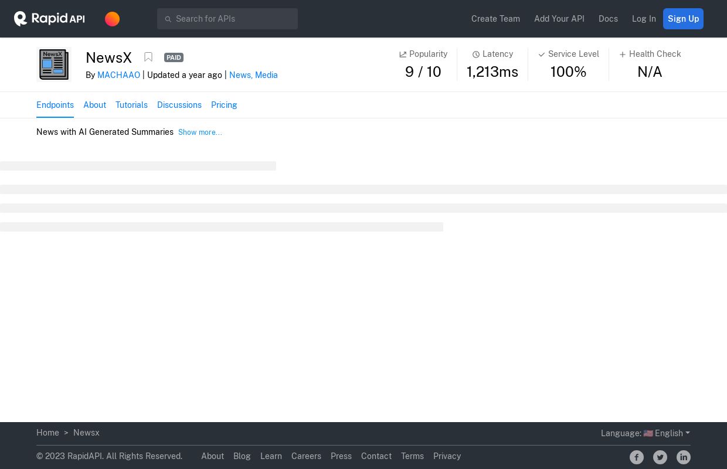Open footer Careers link
The width and height of the screenshot is (727, 469).
click(x=306, y=456)
